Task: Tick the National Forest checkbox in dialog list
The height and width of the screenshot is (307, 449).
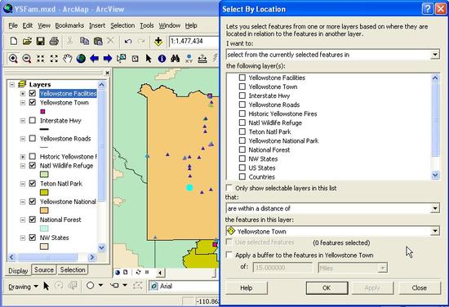Action: point(242,149)
